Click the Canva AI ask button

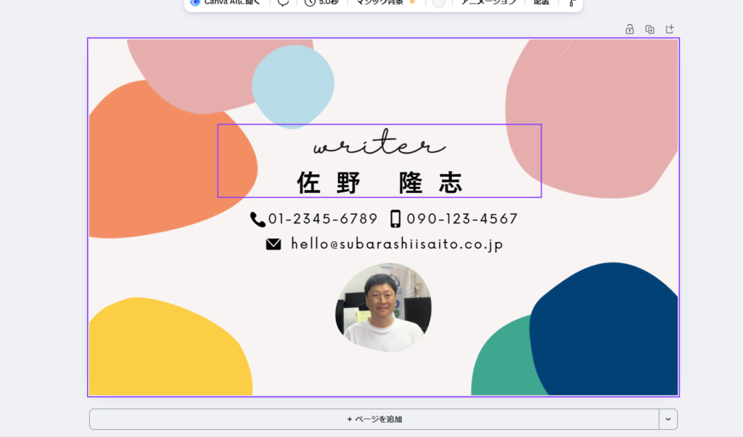pos(225,2)
